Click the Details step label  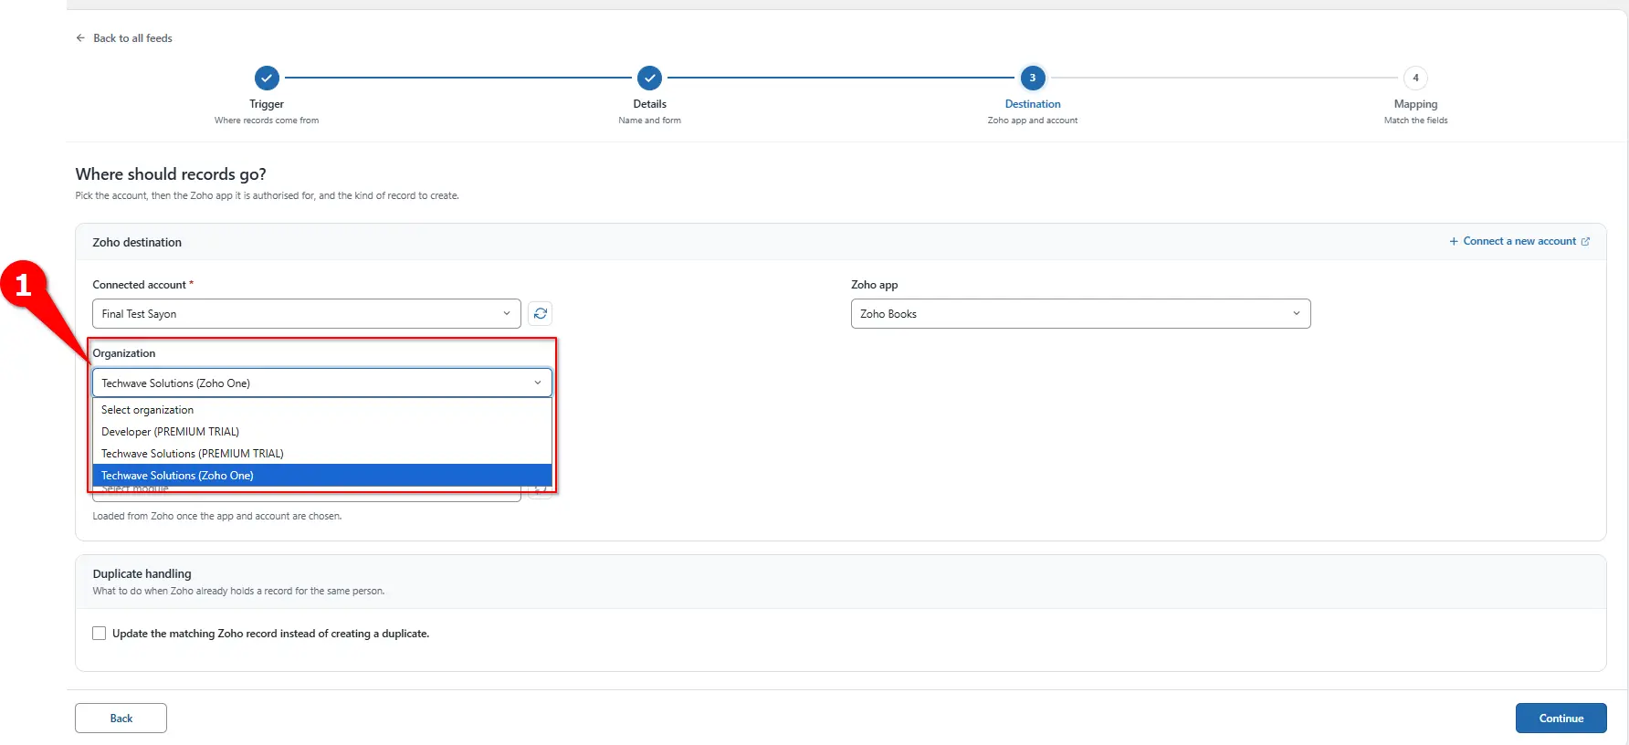click(x=649, y=104)
